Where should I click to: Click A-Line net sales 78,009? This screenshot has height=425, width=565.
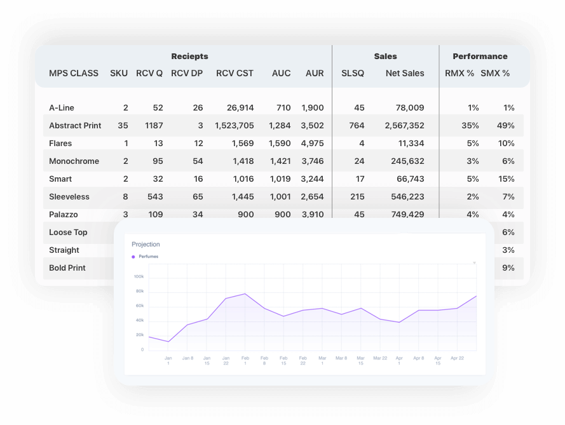pyautogui.click(x=410, y=108)
